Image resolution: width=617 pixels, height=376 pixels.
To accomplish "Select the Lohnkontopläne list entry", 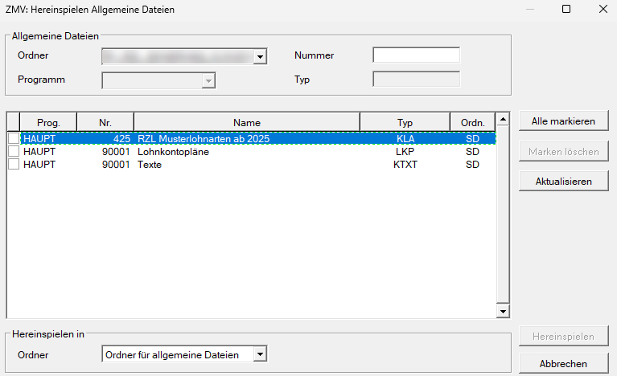I will [x=174, y=152].
